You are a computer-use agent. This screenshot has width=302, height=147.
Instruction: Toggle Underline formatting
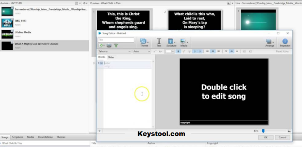189,51
